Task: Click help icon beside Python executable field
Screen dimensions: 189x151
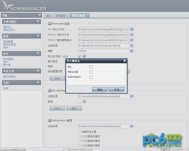Action: (132, 35)
